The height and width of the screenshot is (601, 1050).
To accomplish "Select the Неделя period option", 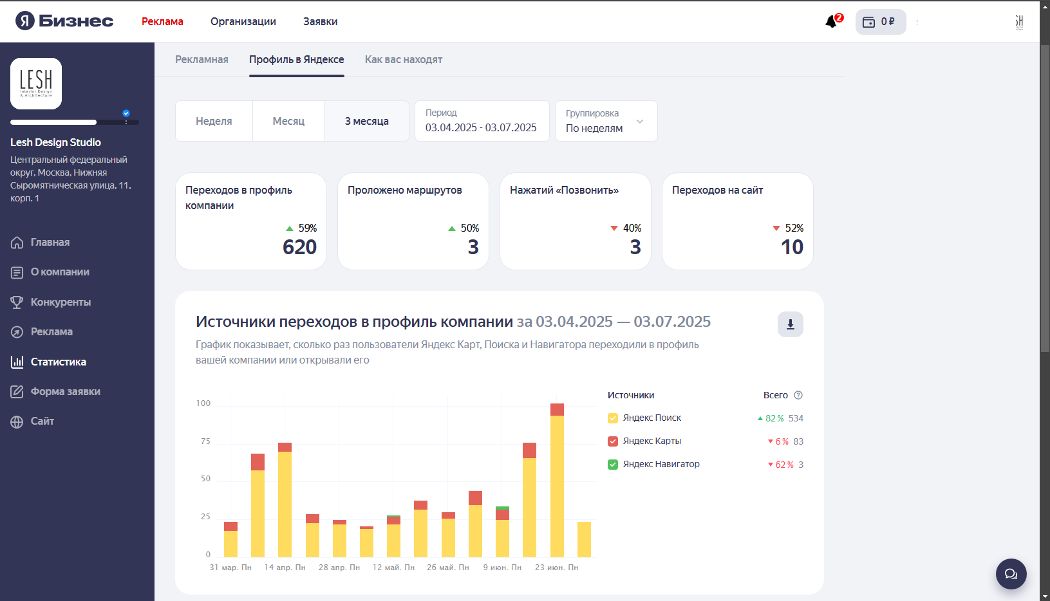I will 214,121.
